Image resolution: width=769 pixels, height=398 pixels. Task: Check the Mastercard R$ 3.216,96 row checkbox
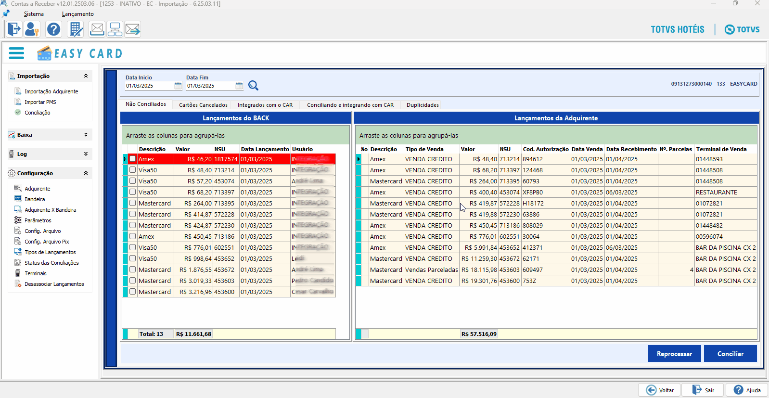132,292
